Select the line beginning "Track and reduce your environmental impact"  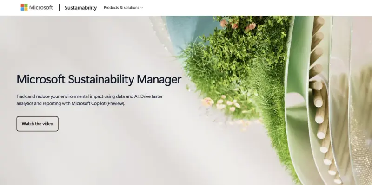89,96
